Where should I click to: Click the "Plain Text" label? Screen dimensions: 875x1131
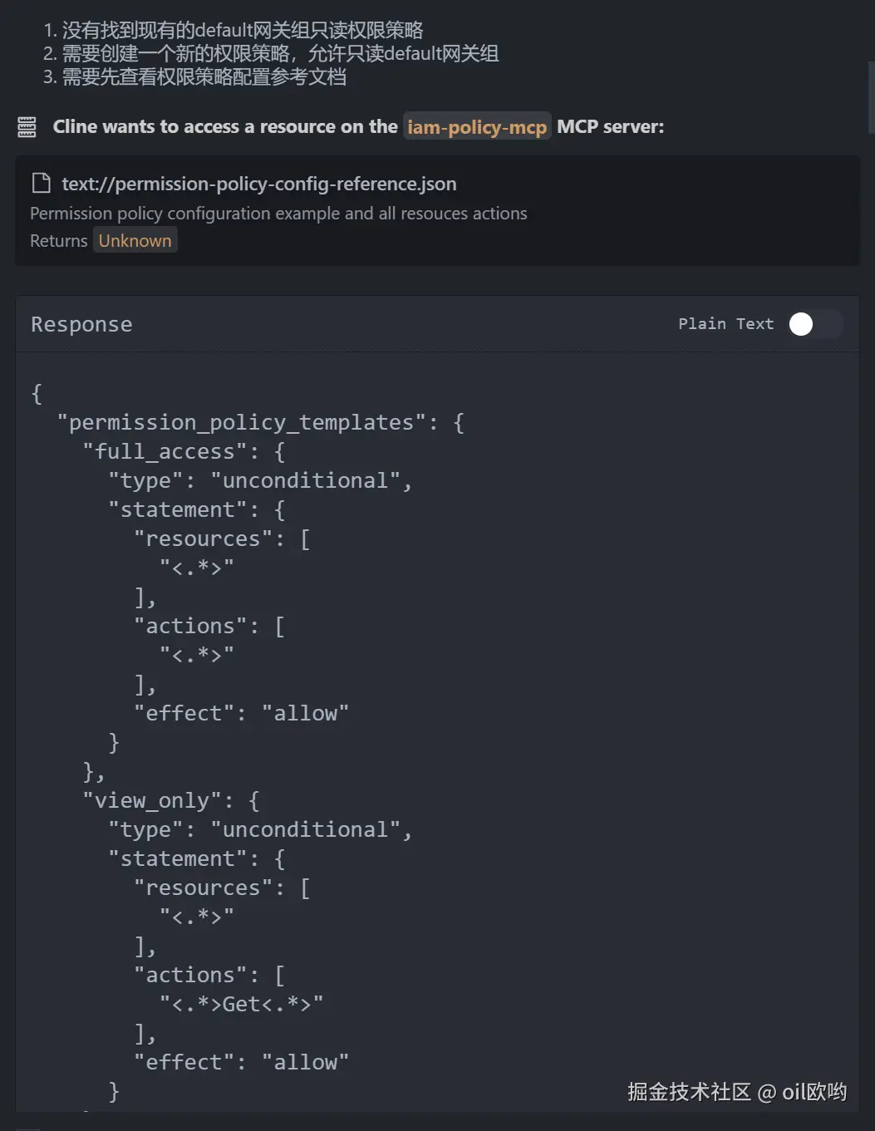pos(725,324)
